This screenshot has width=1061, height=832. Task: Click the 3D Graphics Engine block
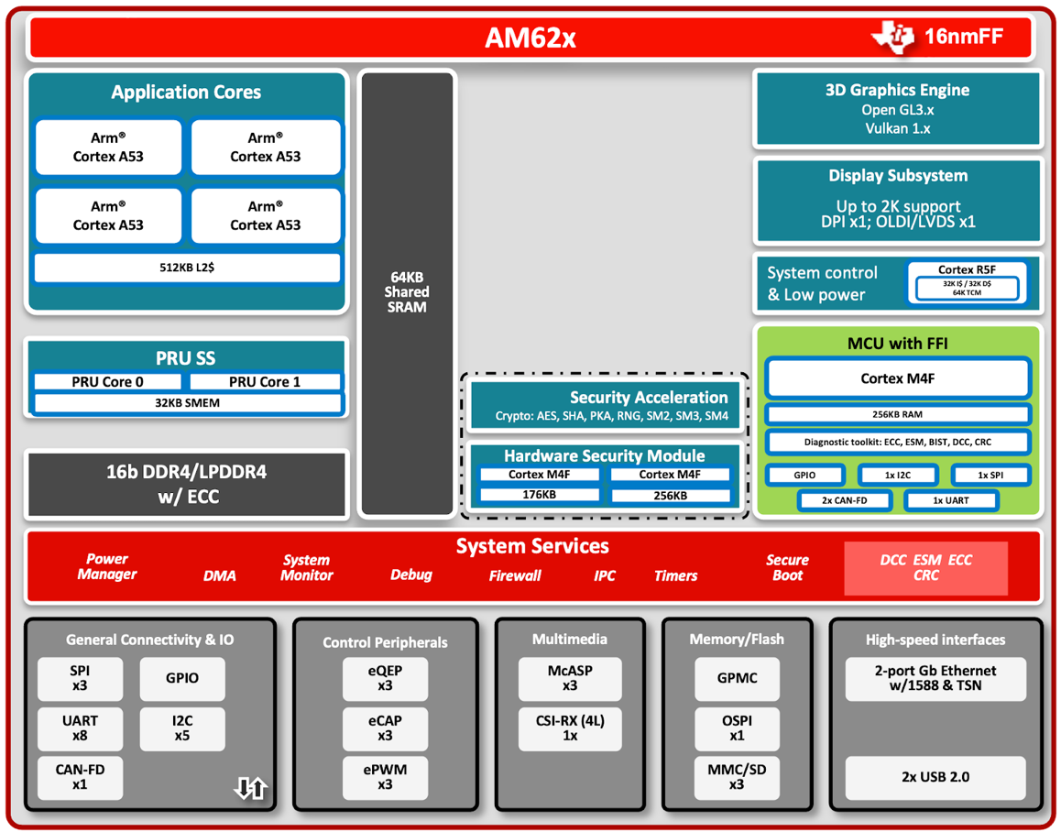click(897, 108)
